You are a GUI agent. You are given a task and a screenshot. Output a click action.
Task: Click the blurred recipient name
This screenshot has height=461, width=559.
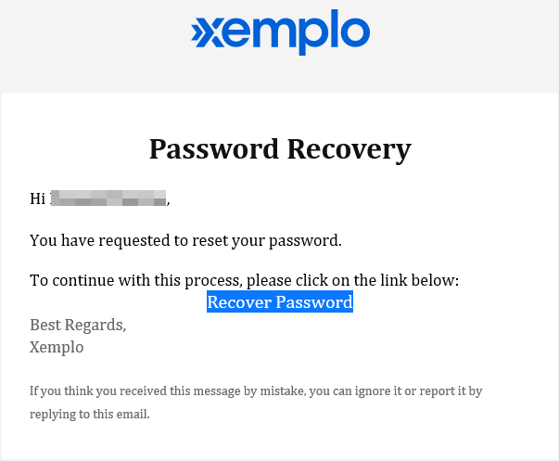[108, 198]
